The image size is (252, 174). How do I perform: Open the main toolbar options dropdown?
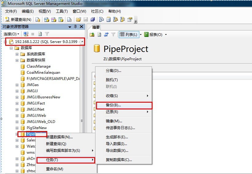pyautogui.click(x=136, y=20)
